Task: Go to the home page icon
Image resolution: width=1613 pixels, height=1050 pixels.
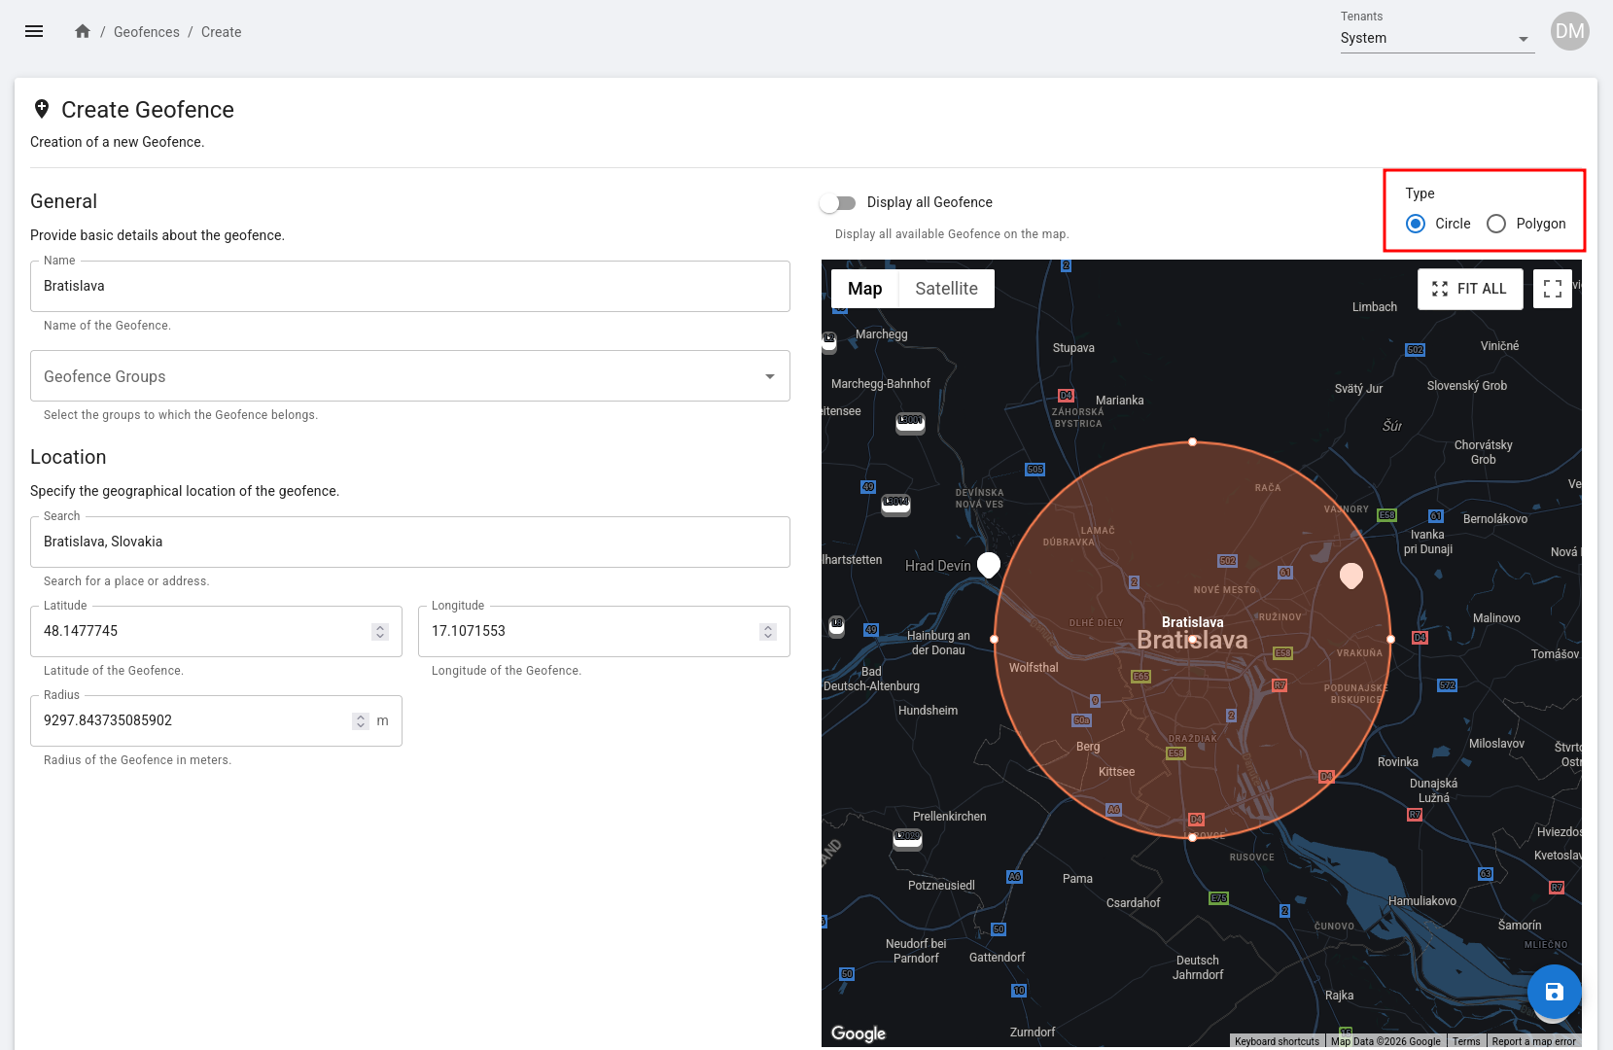Action: click(x=83, y=31)
